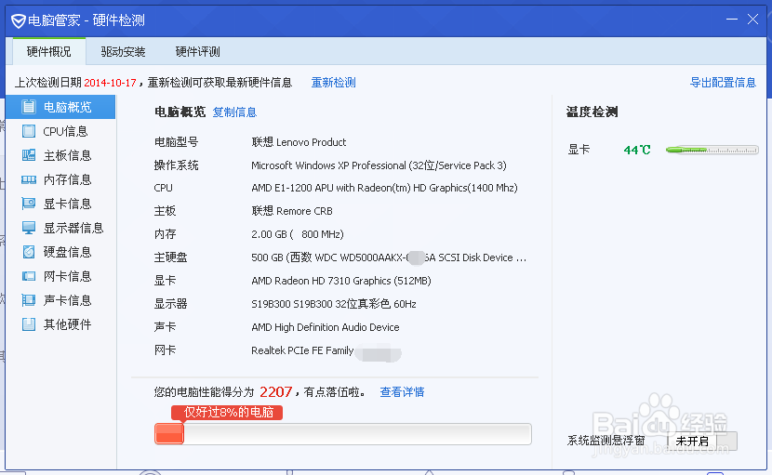Click the performance score progress bar
The height and width of the screenshot is (475, 772).
(x=342, y=434)
